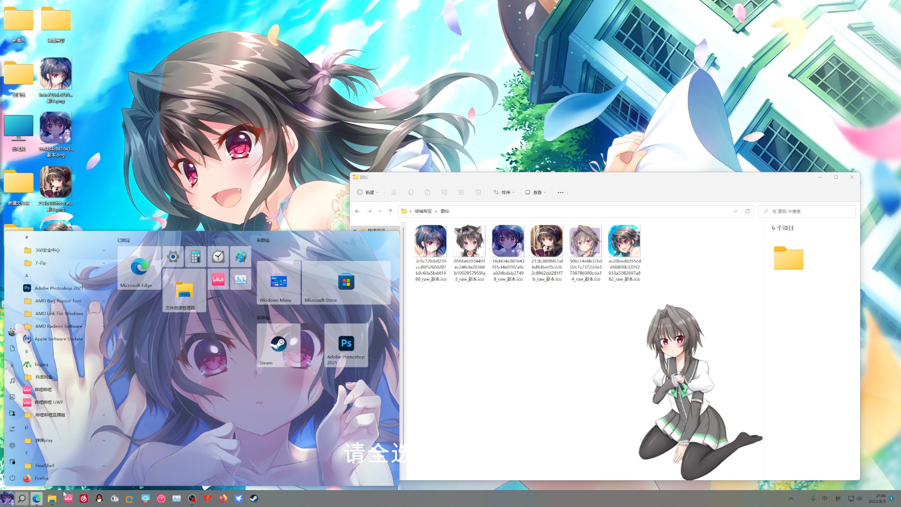This screenshot has height=507, width=901.
Task: Launch Steam from pinned tiles
Action: click(x=278, y=345)
